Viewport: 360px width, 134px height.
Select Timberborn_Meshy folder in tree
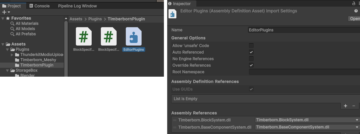38,60
